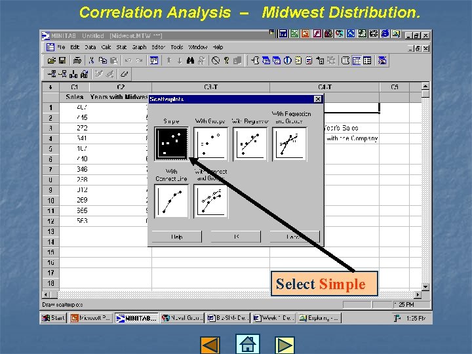Click the Help question mark icon

[x=226, y=60]
